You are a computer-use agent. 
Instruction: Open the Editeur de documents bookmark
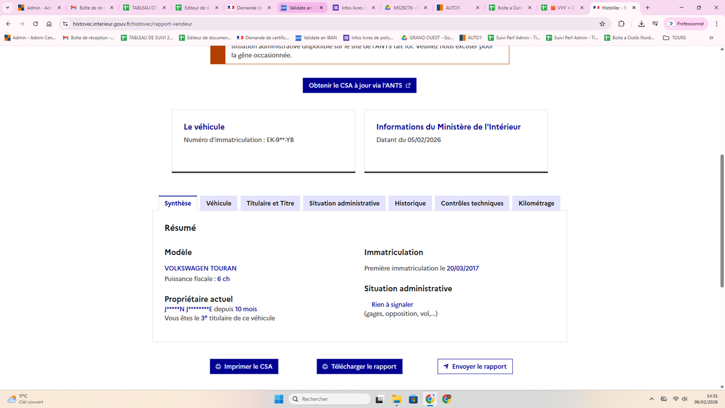pyautogui.click(x=205, y=37)
